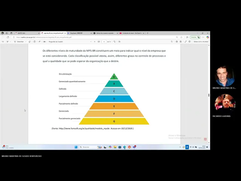Open Microsoft Teams from the taskbar
The height and width of the screenshot is (181, 241).
coord(134,147)
